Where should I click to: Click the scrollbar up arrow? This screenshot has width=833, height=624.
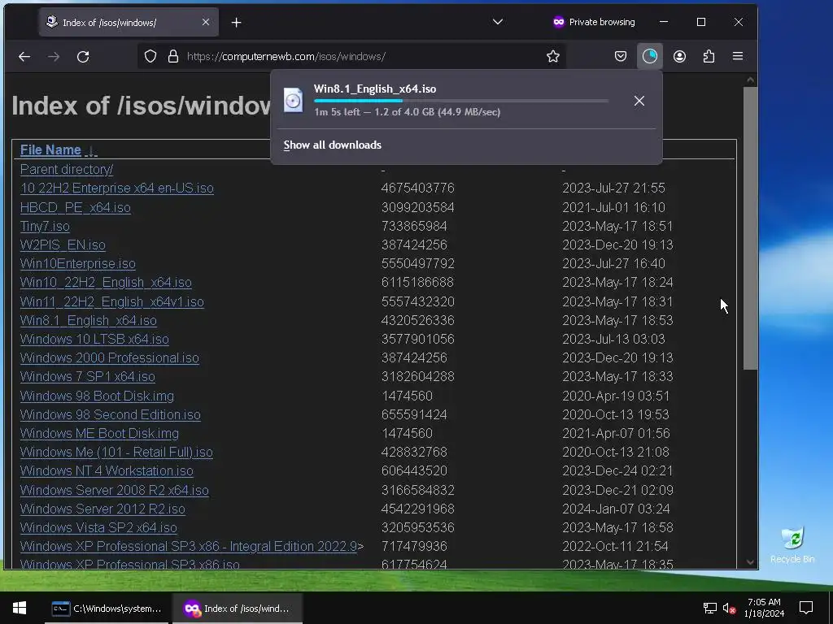click(750, 80)
